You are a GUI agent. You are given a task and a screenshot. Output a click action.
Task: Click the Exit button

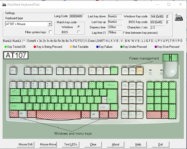pyautogui.click(x=161, y=144)
